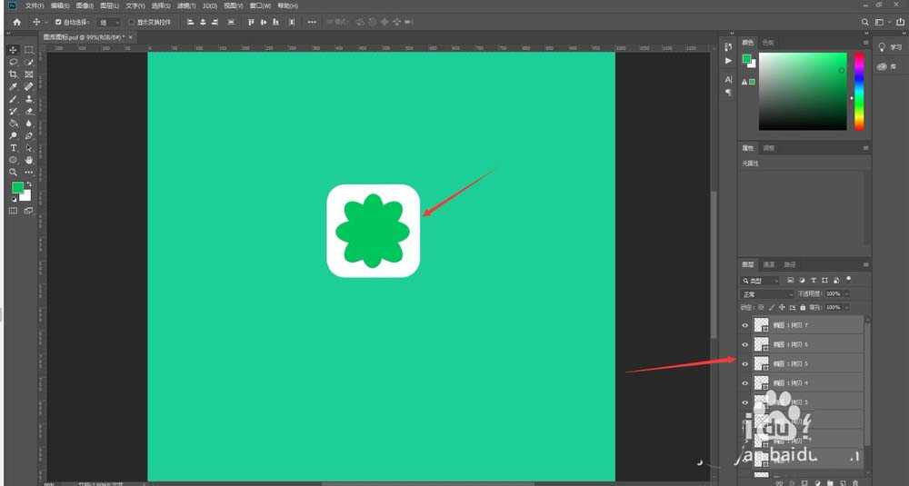The width and height of the screenshot is (909, 486).
Task: Open the layer filter type dropdown
Action: pyautogui.click(x=762, y=281)
